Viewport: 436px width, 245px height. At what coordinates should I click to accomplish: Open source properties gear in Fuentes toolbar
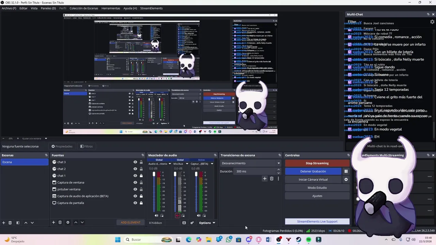click(68, 223)
